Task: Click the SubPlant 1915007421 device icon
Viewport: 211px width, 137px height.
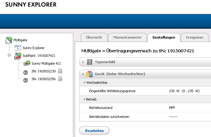Action: pyautogui.click(x=18, y=56)
